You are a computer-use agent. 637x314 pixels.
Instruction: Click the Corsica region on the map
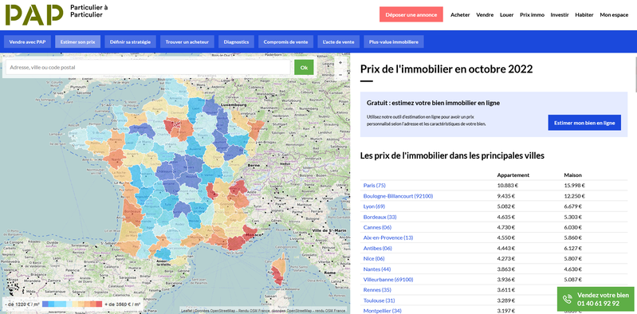(x=278, y=270)
